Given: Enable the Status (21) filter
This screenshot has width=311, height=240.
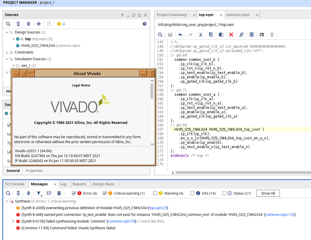Looking at the screenshot, I should pyautogui.click(x=224, y=193).
